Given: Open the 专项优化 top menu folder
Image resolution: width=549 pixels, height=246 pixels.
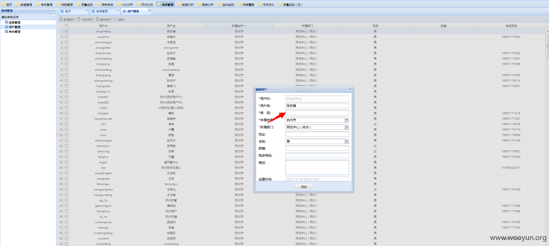Looking at the screenshot, I should (266, 5).
